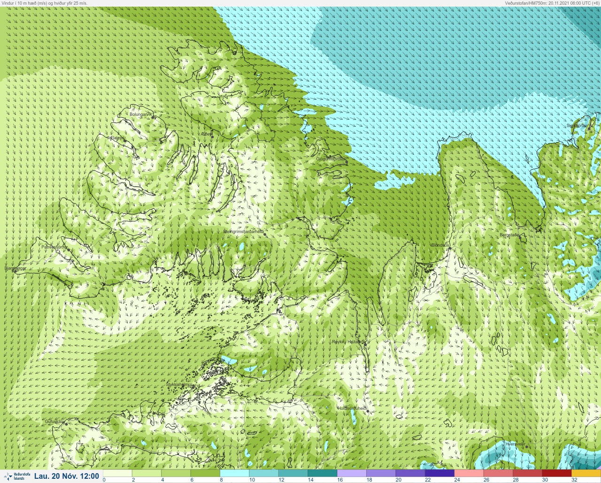Image resolution: width=601 pixels, height=483 pixels.
Task: Select the 4–6 m/s green legend swatch
Action: point(176,473)
